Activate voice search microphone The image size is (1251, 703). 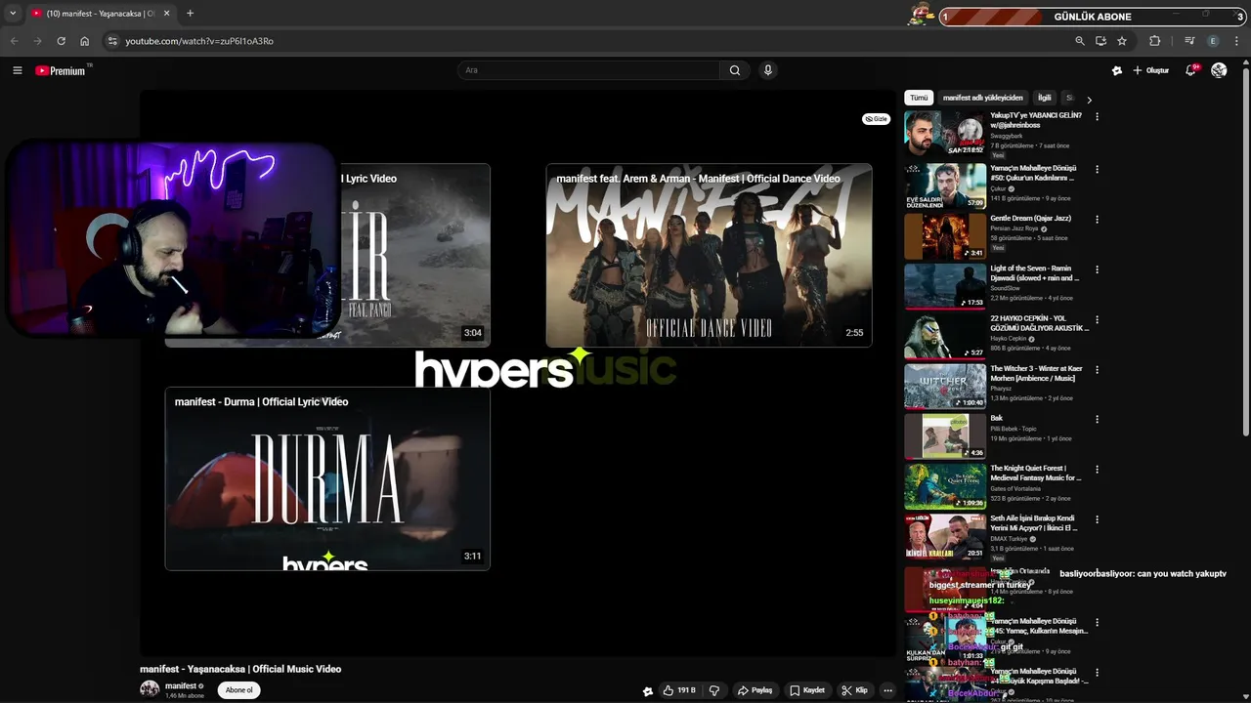pos(768,70)
